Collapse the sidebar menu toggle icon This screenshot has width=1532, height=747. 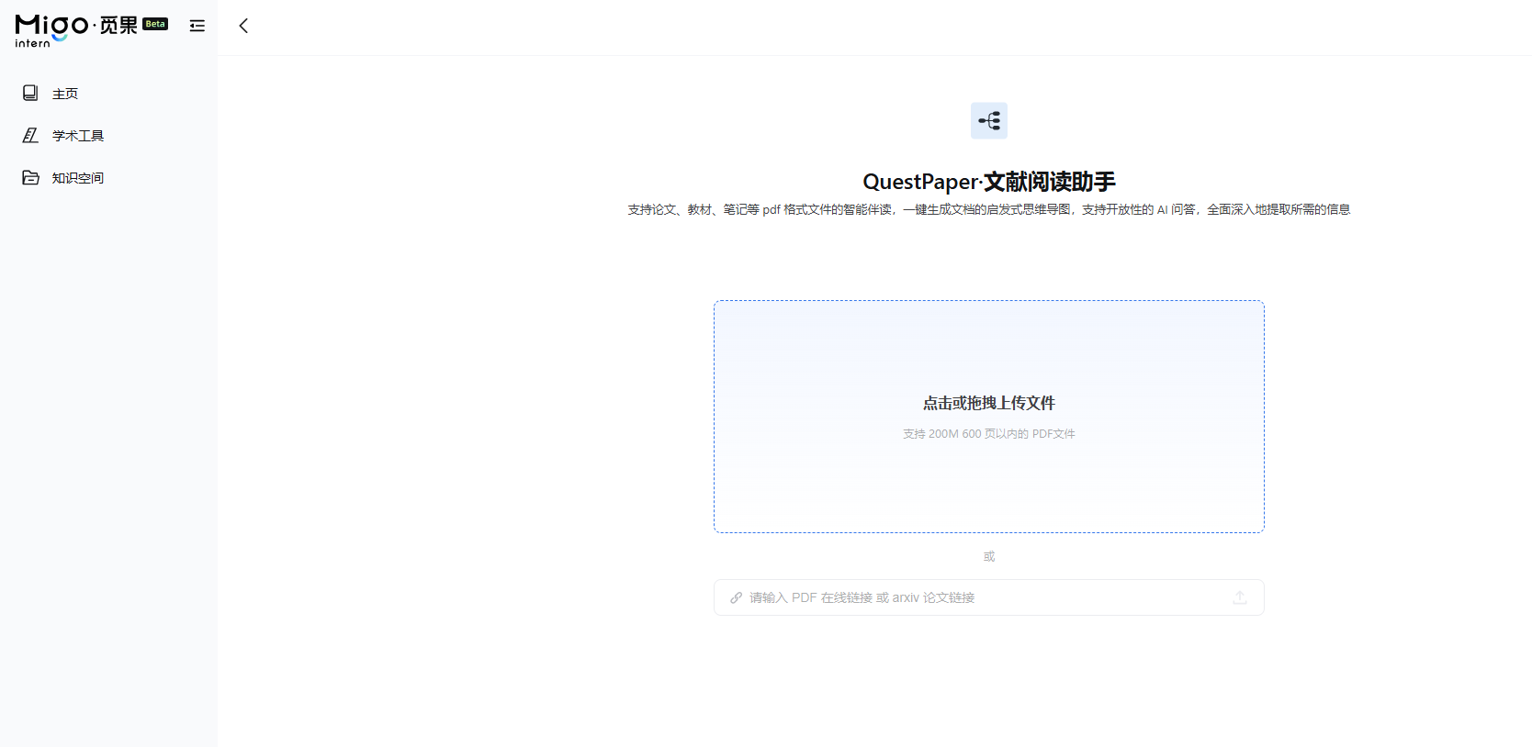pos(197,26)
